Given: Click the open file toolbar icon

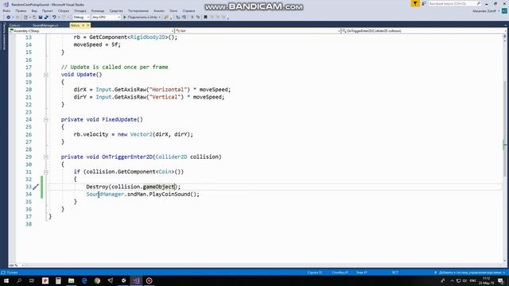Looking at the screenshot, I should pyautogui.click(x=34, y=17).
